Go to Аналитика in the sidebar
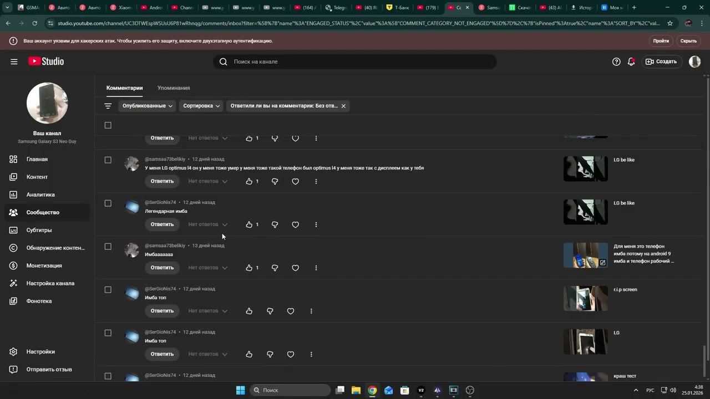The image size is (710, 399). pyautogui.click(x=47, y=195)
